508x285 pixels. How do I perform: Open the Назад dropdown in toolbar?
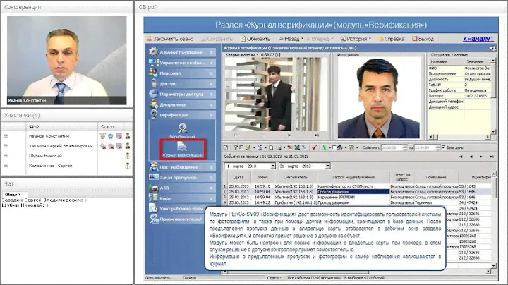point(291,39)
